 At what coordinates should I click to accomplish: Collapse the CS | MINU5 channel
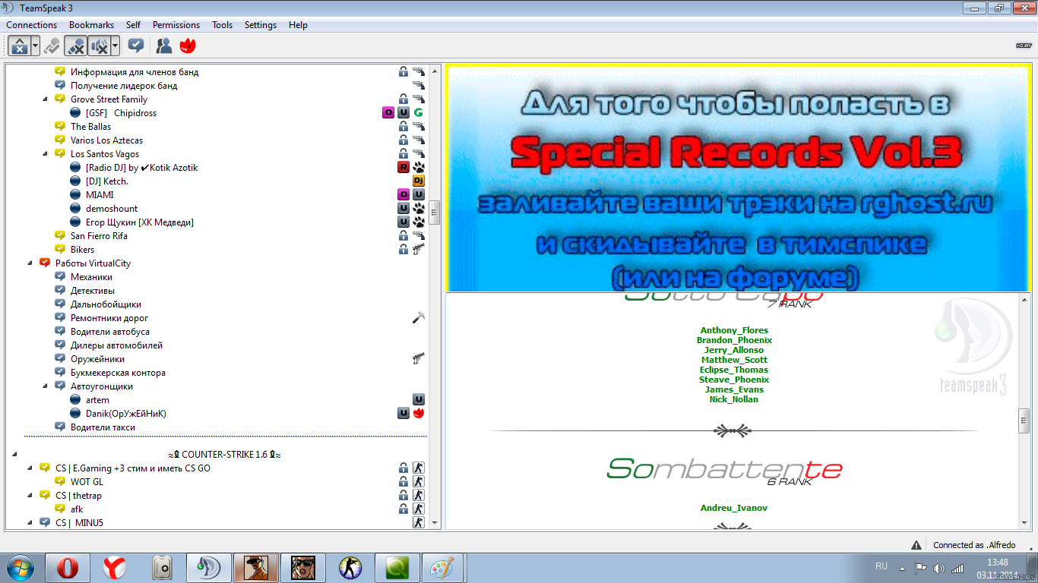coord(30,523)
